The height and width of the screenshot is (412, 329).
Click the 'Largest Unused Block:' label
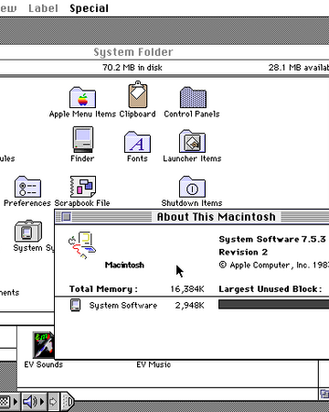(271, 289)
